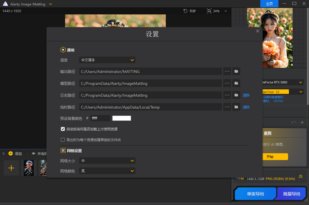Click the 刷新 refresh icon

point(186,11)
